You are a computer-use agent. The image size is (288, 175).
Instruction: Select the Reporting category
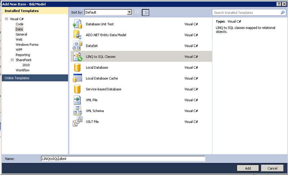[23, 55]
